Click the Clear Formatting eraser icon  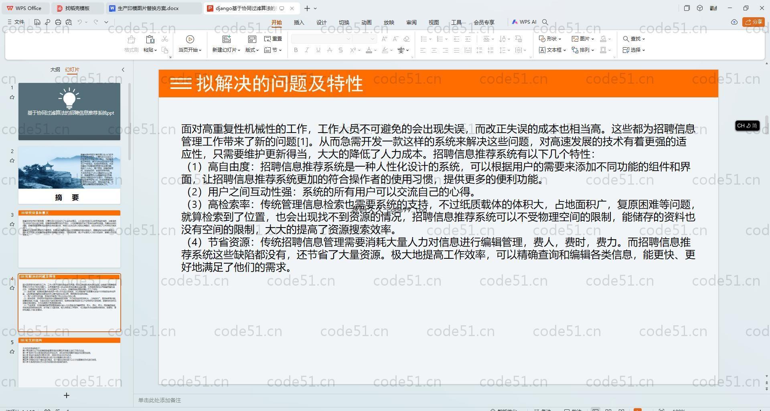[x=406, y=39]
